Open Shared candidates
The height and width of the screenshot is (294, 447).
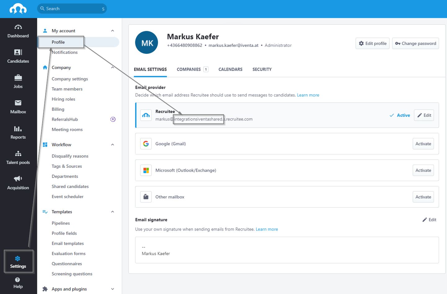point(70,186)
